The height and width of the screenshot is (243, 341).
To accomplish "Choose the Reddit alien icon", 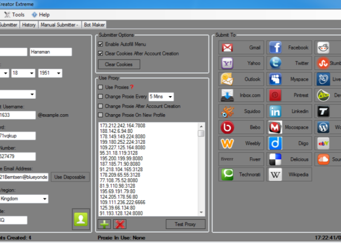I will [323, 48].
